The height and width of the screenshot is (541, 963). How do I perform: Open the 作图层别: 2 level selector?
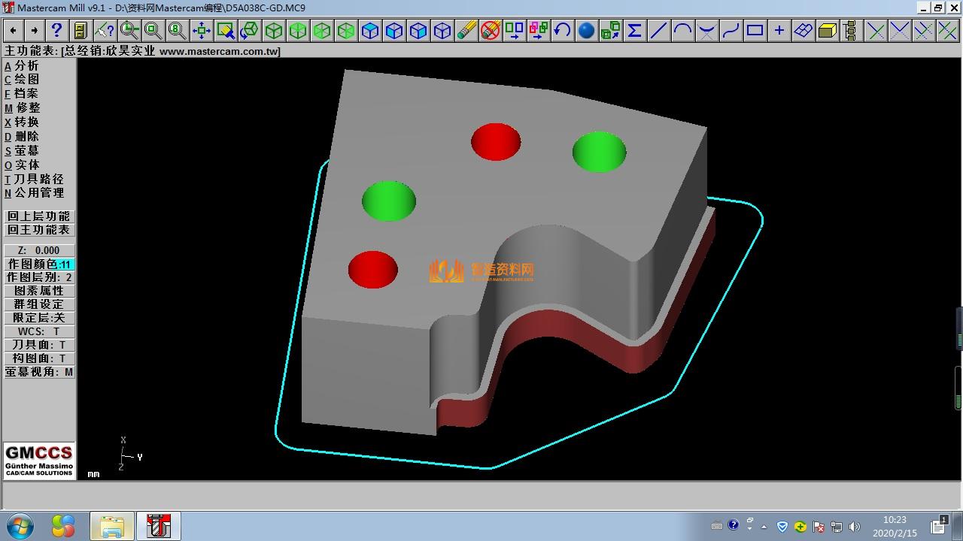pyautogui.click(x=39, y=277)
